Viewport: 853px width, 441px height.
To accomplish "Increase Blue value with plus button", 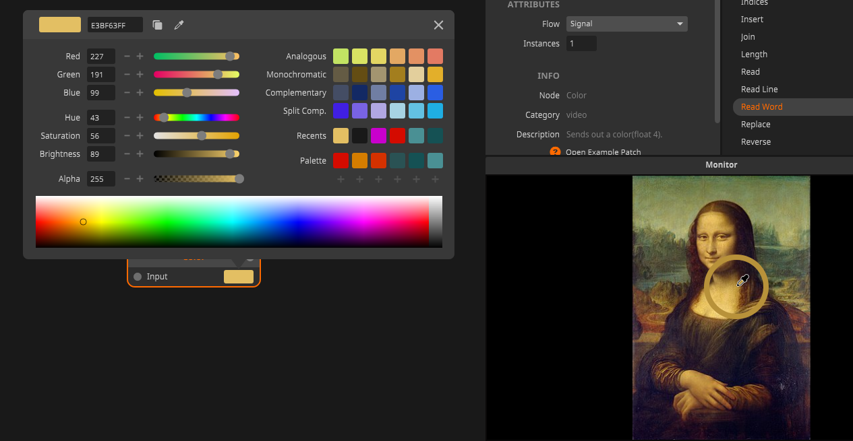I will click(x=140, y=93).
